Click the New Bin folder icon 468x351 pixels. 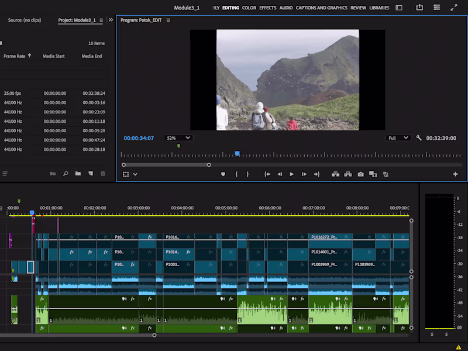78,174
